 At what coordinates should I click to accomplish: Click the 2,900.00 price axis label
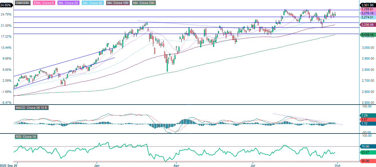[368, 58]
